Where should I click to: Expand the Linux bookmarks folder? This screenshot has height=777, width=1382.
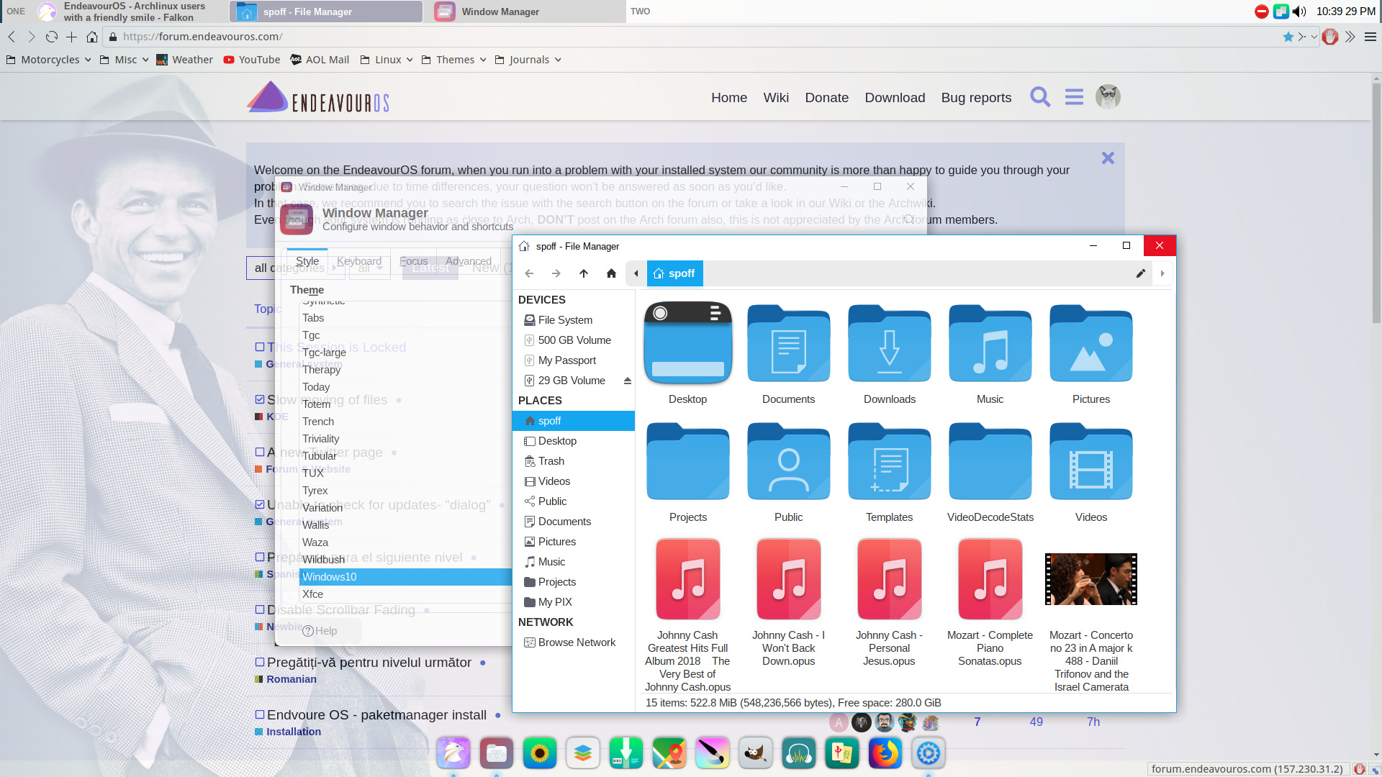pyautogui.click(x=387, y=60)
